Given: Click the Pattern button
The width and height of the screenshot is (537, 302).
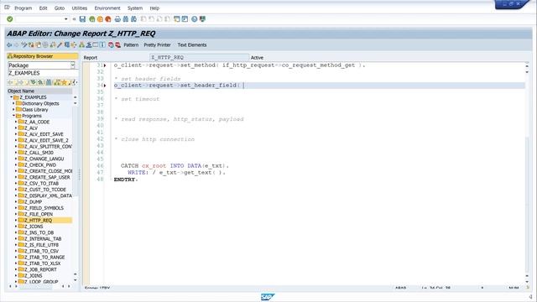Looking at the screenshot, I should coord(131,44).
